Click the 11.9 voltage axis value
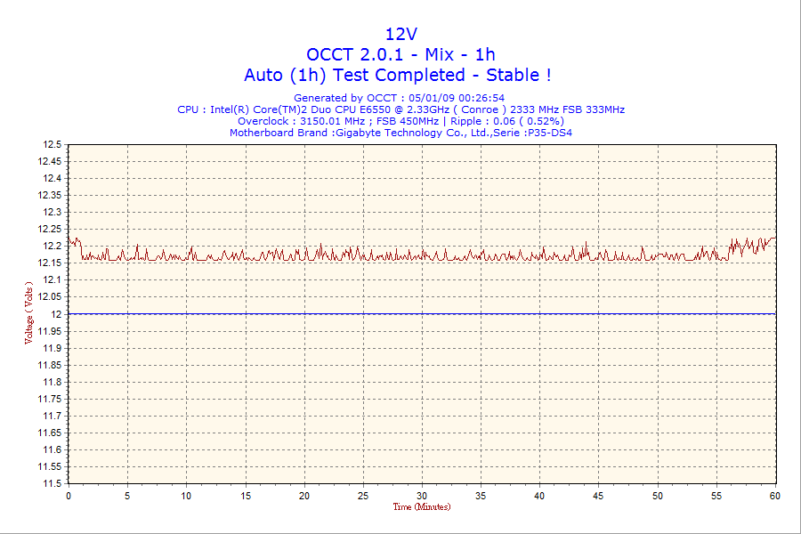The image size is (801, 534). coord(53,348)
